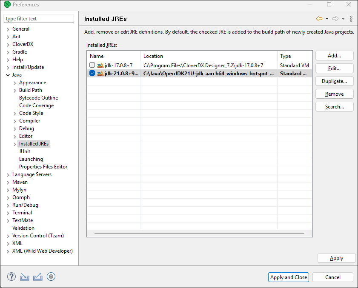Click the Oomph preference recorder icon
358x288 pixels.
point(51,277)
